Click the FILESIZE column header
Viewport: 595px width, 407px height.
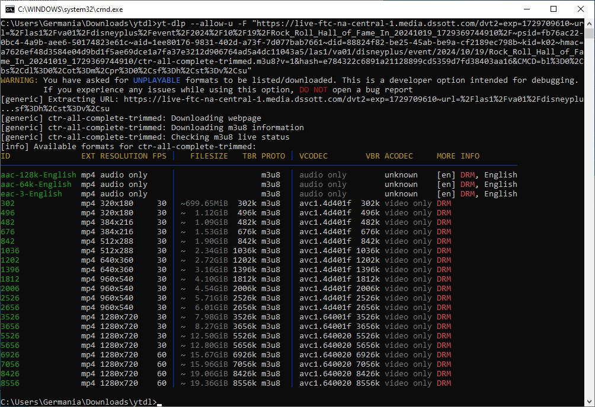[209, 156]
